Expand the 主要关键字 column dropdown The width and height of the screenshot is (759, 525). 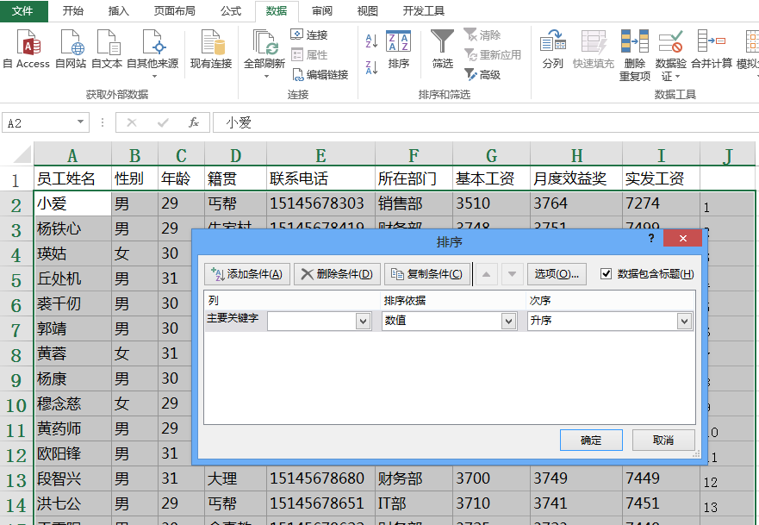tap(363, 321)
